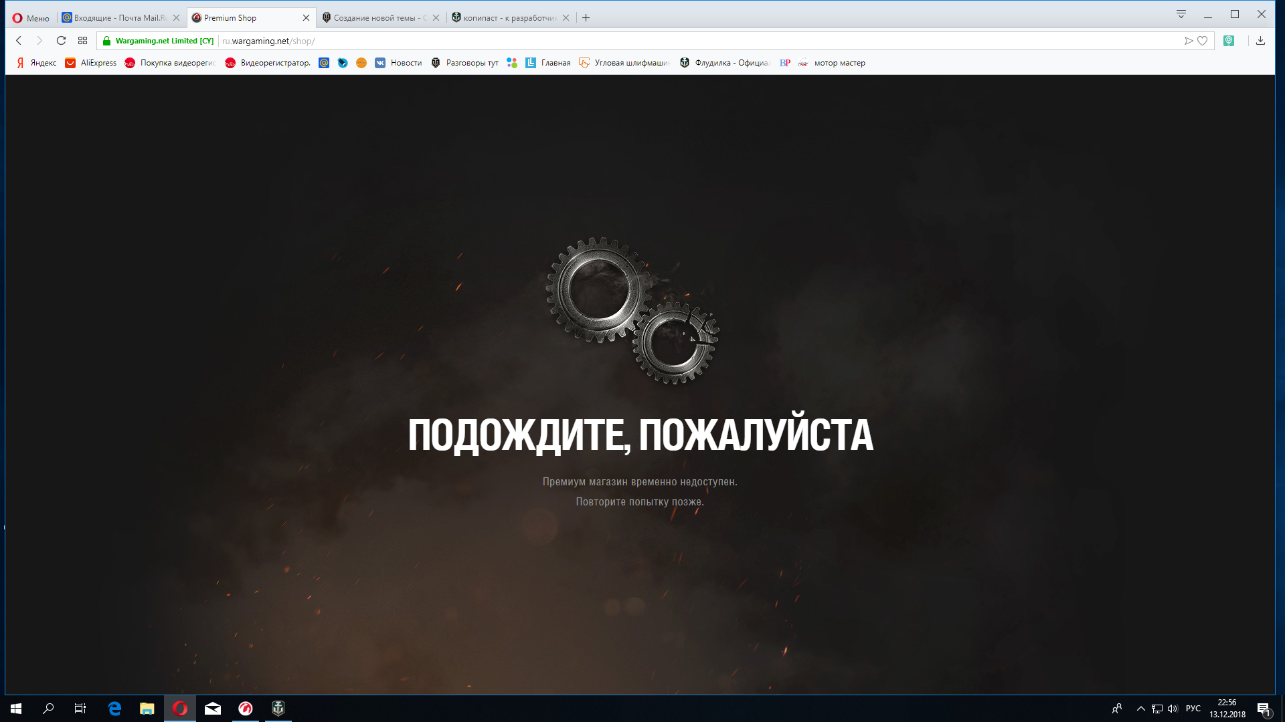Click the send-to-flow arrow icon in address bar
Screen dimensions: 1285x722
coord(1189,41)
